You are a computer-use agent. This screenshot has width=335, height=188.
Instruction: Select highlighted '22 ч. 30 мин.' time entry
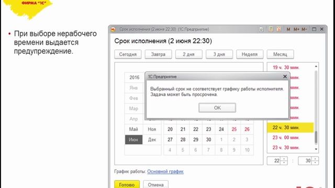coord(291,127)
